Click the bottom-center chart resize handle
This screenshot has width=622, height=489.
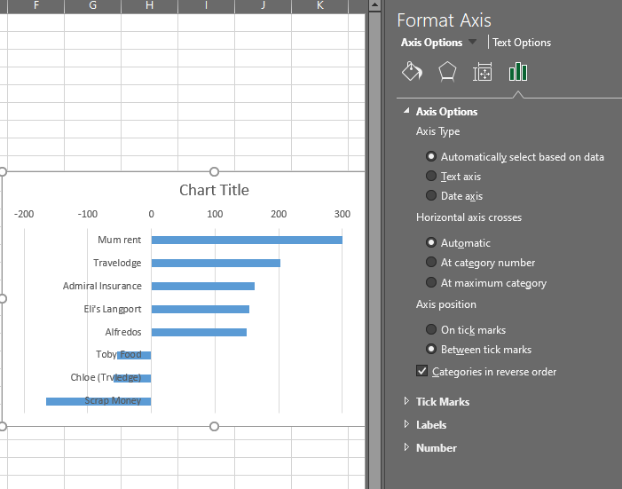click(x=214, y=426)
